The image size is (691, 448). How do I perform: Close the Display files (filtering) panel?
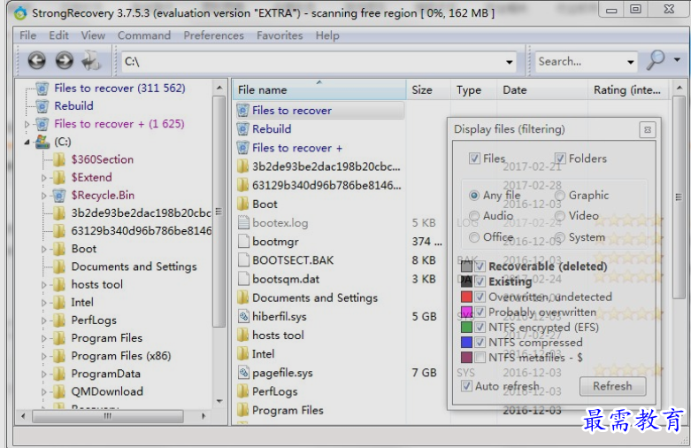(x=648, y=129)
